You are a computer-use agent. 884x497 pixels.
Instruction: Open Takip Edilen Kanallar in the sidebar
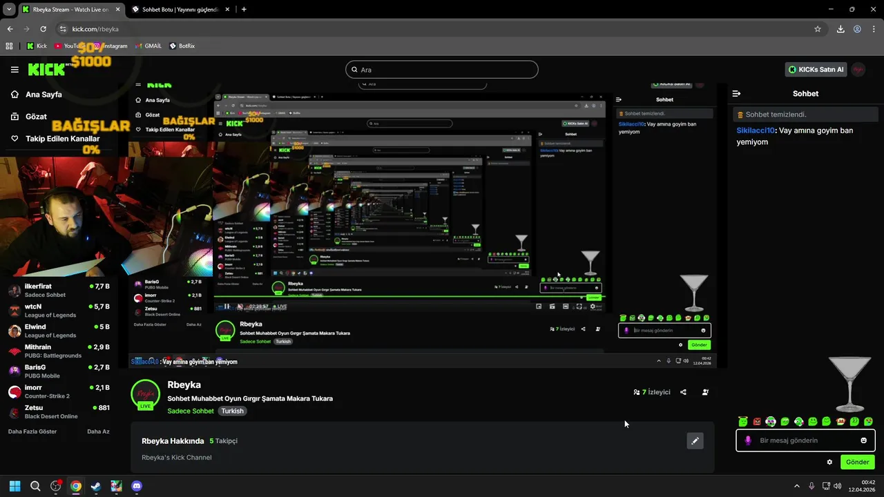click(x=55, y=139)
